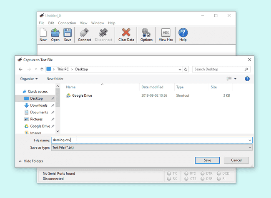The height and width of the screenshot is (198, 271).
Task: Open the Connection menu
Action: [x=67, y=23]
